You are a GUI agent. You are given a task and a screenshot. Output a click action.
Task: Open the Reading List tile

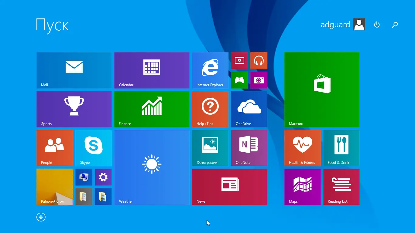coord(341,187)
